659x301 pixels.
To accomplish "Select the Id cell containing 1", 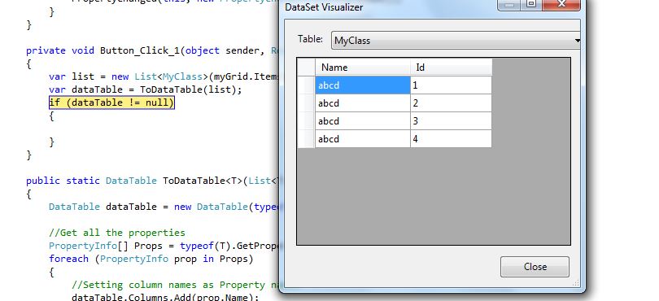I will [x=451, y=85].
